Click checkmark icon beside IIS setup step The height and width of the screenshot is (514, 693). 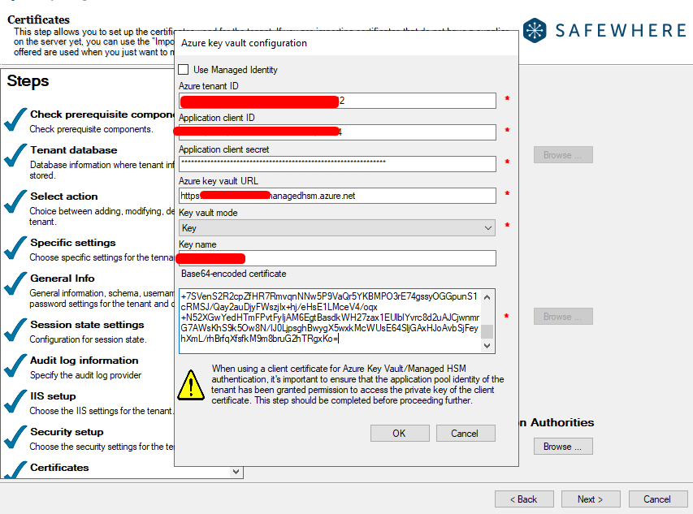[15, 401]
